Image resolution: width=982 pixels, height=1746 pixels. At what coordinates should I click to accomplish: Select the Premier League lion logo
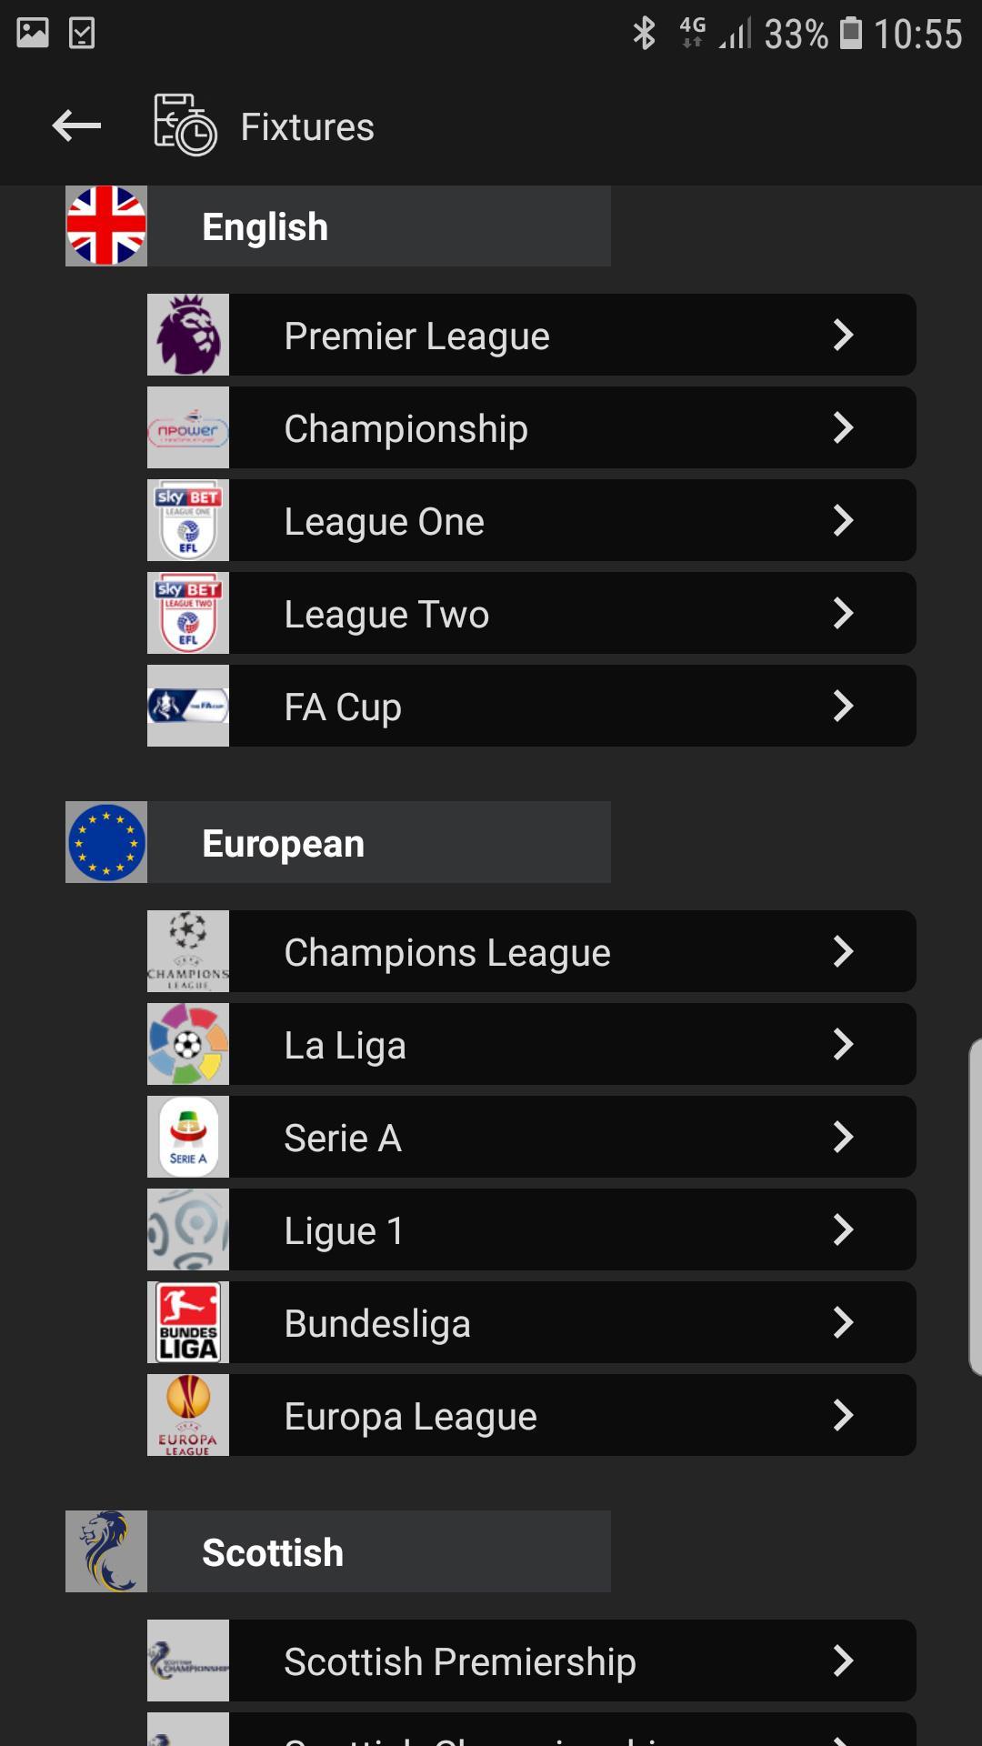point(188,335)
